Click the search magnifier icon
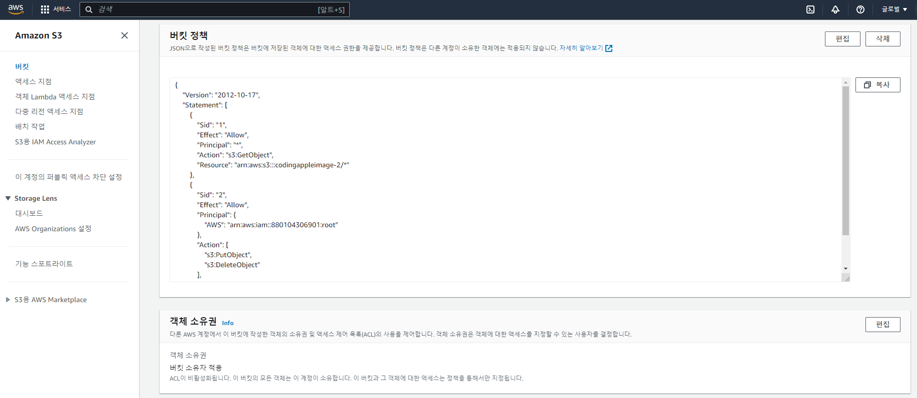 pyautogui.click(x=89, y=9)
